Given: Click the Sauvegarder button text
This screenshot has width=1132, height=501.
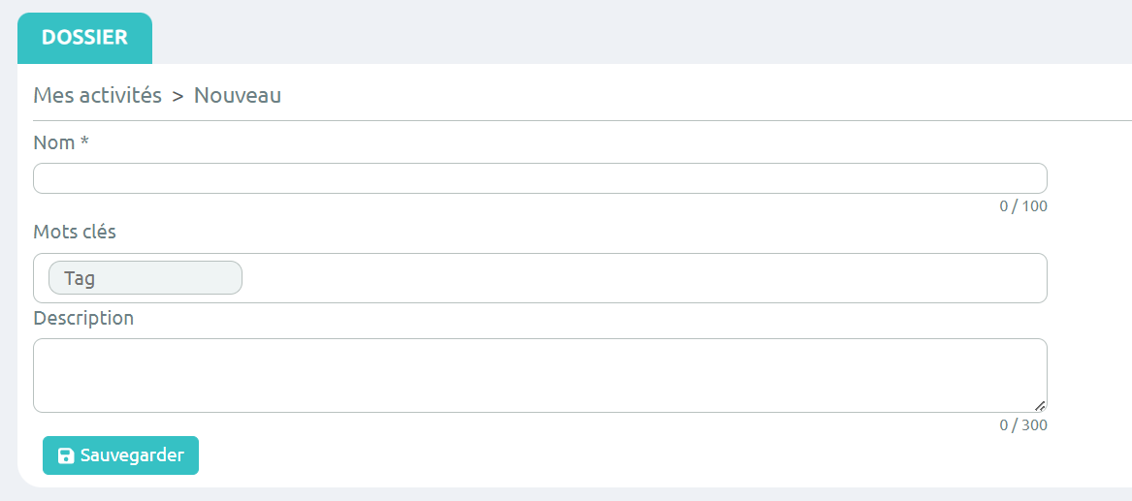Looking at the screenshot, I should 132,455.
